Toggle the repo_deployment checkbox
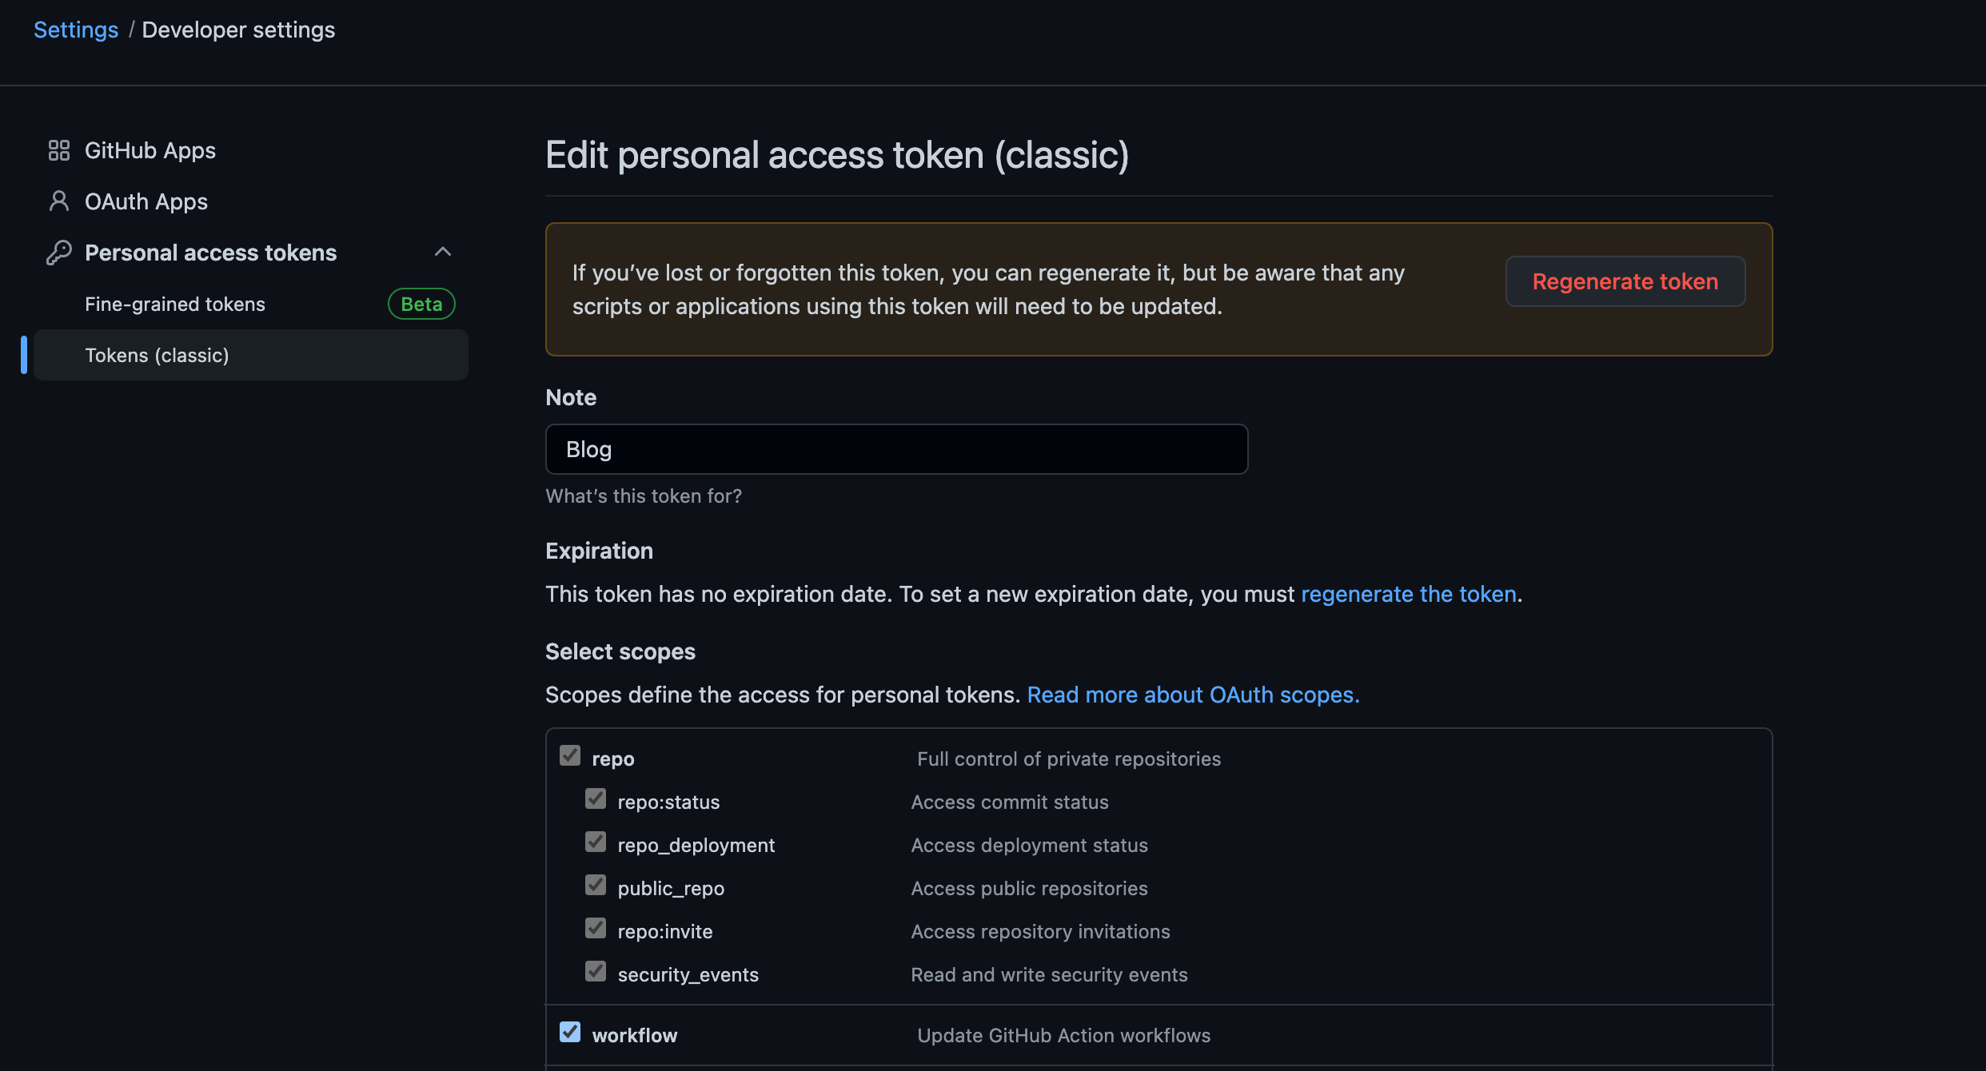The height and width of the screenshot is (1071, 1986). 596,842
